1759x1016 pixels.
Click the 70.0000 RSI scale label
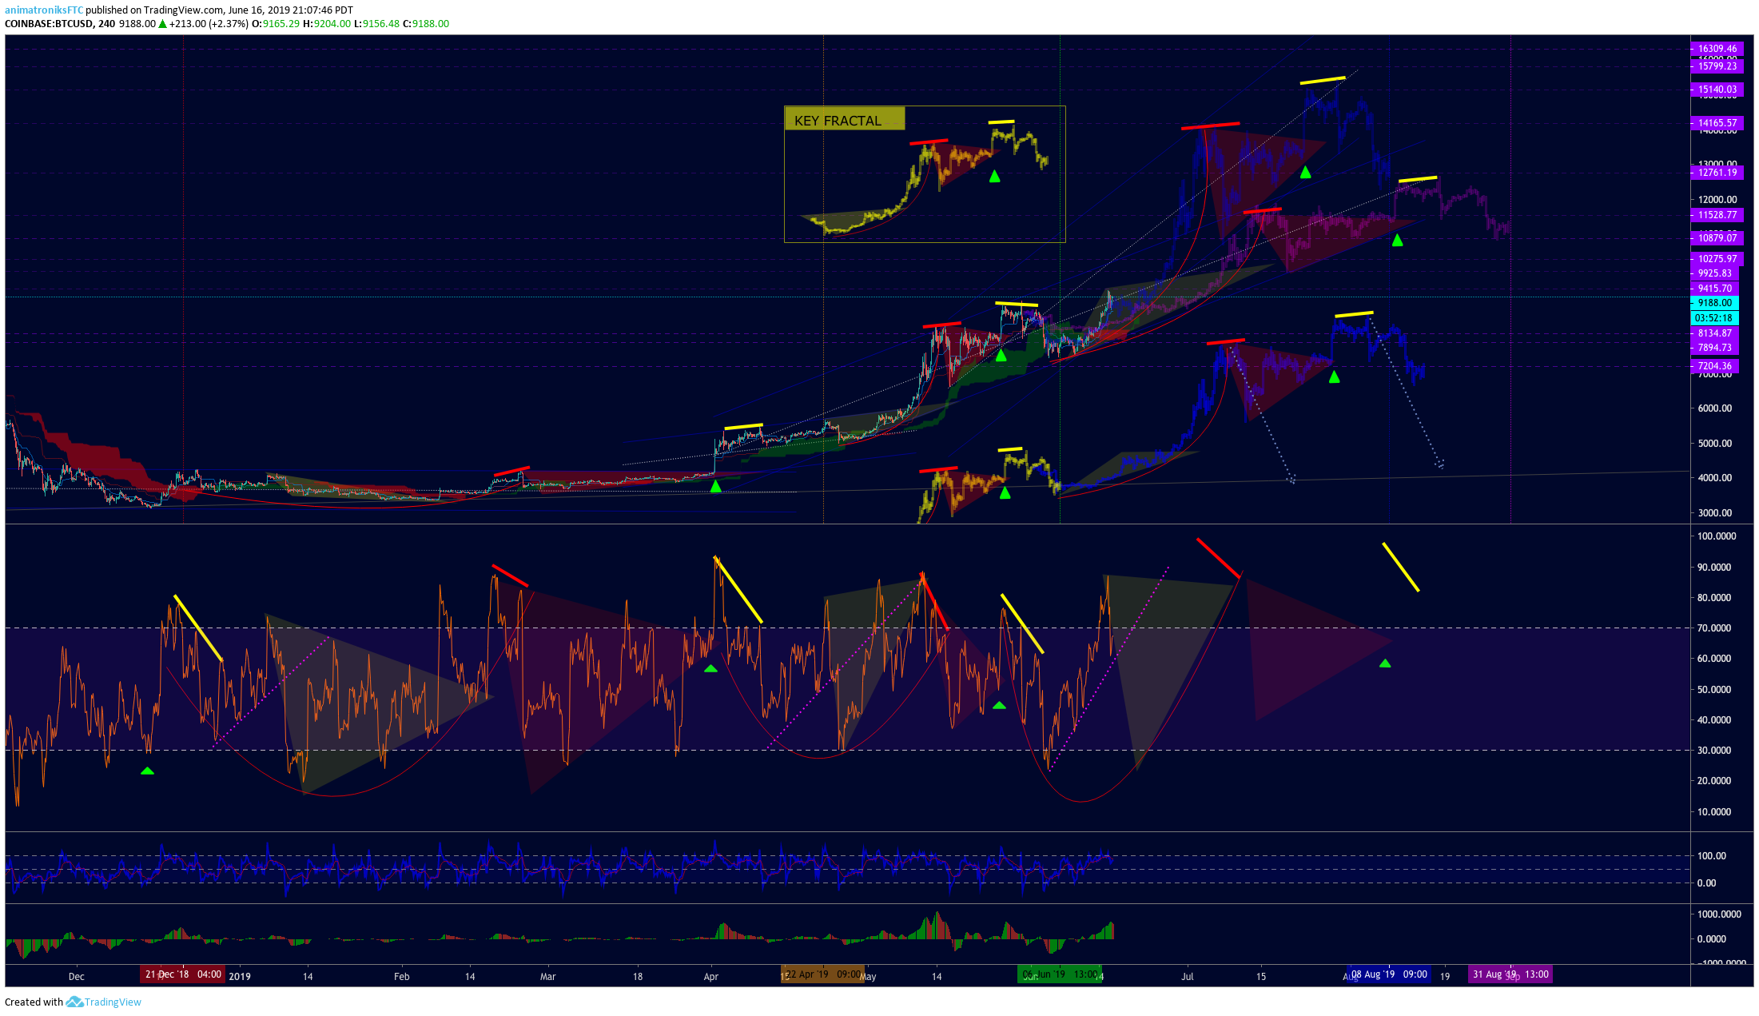[1714, 628]
